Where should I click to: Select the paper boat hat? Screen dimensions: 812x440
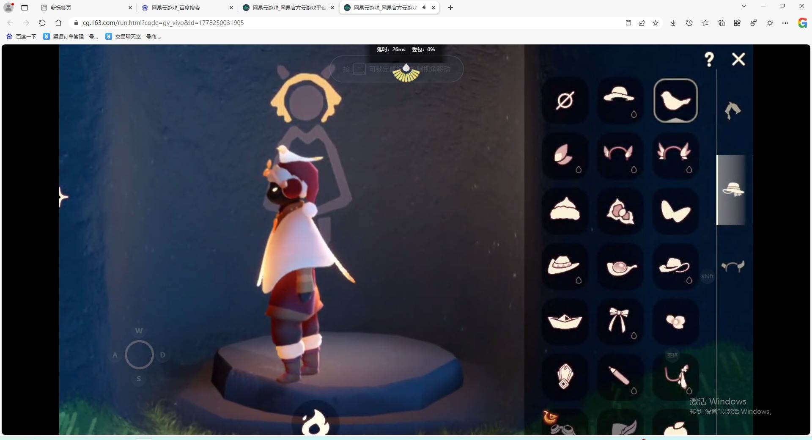[565, 322]
